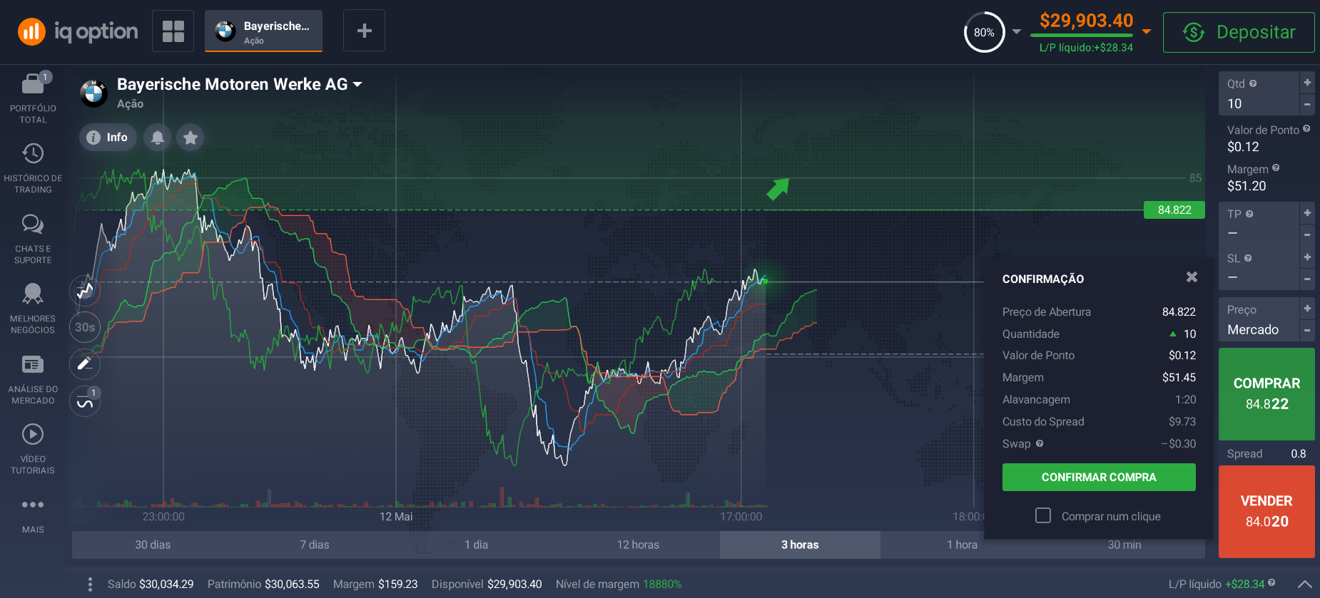Click the Qtd quantity field

tap(1259, 93)
